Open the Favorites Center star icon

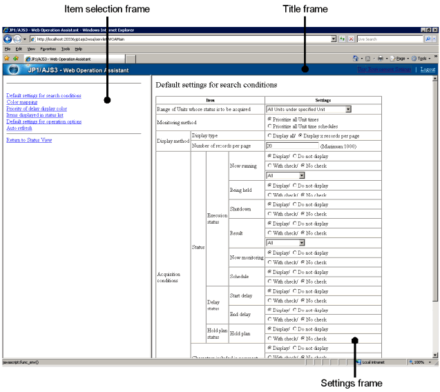(x=6, y=59)
